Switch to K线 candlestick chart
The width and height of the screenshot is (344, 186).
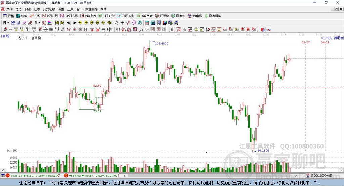[35, 16]
